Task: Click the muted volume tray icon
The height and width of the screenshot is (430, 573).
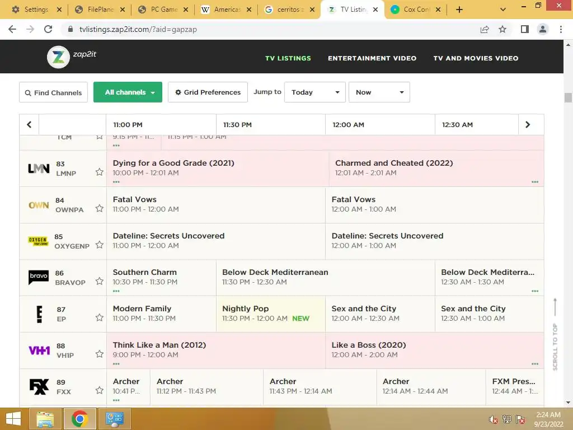Action: (493, 420)
